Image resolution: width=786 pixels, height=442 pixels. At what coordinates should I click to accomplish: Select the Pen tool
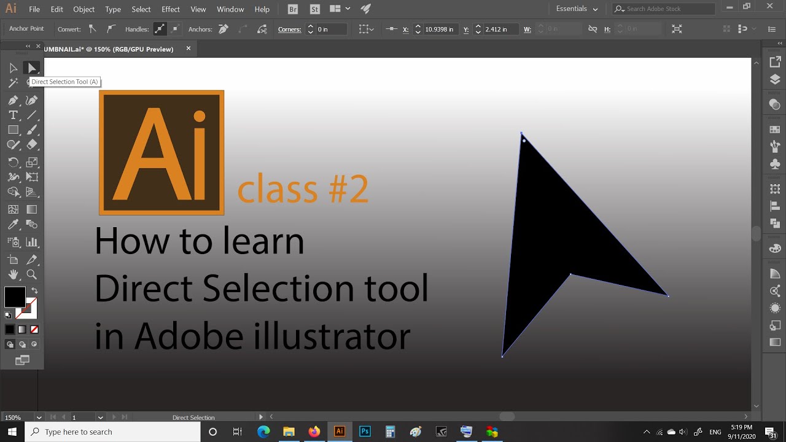tap(13, 100)
